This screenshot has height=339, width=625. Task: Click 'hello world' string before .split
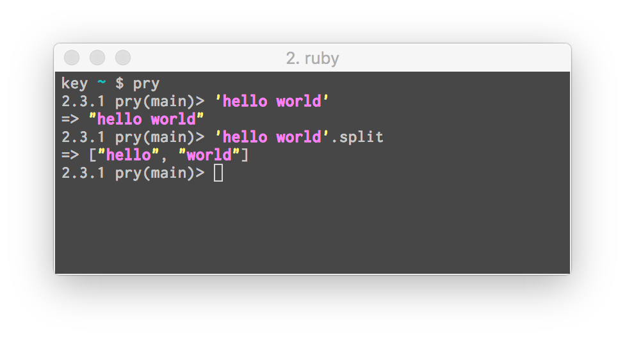tap(272, 137)
